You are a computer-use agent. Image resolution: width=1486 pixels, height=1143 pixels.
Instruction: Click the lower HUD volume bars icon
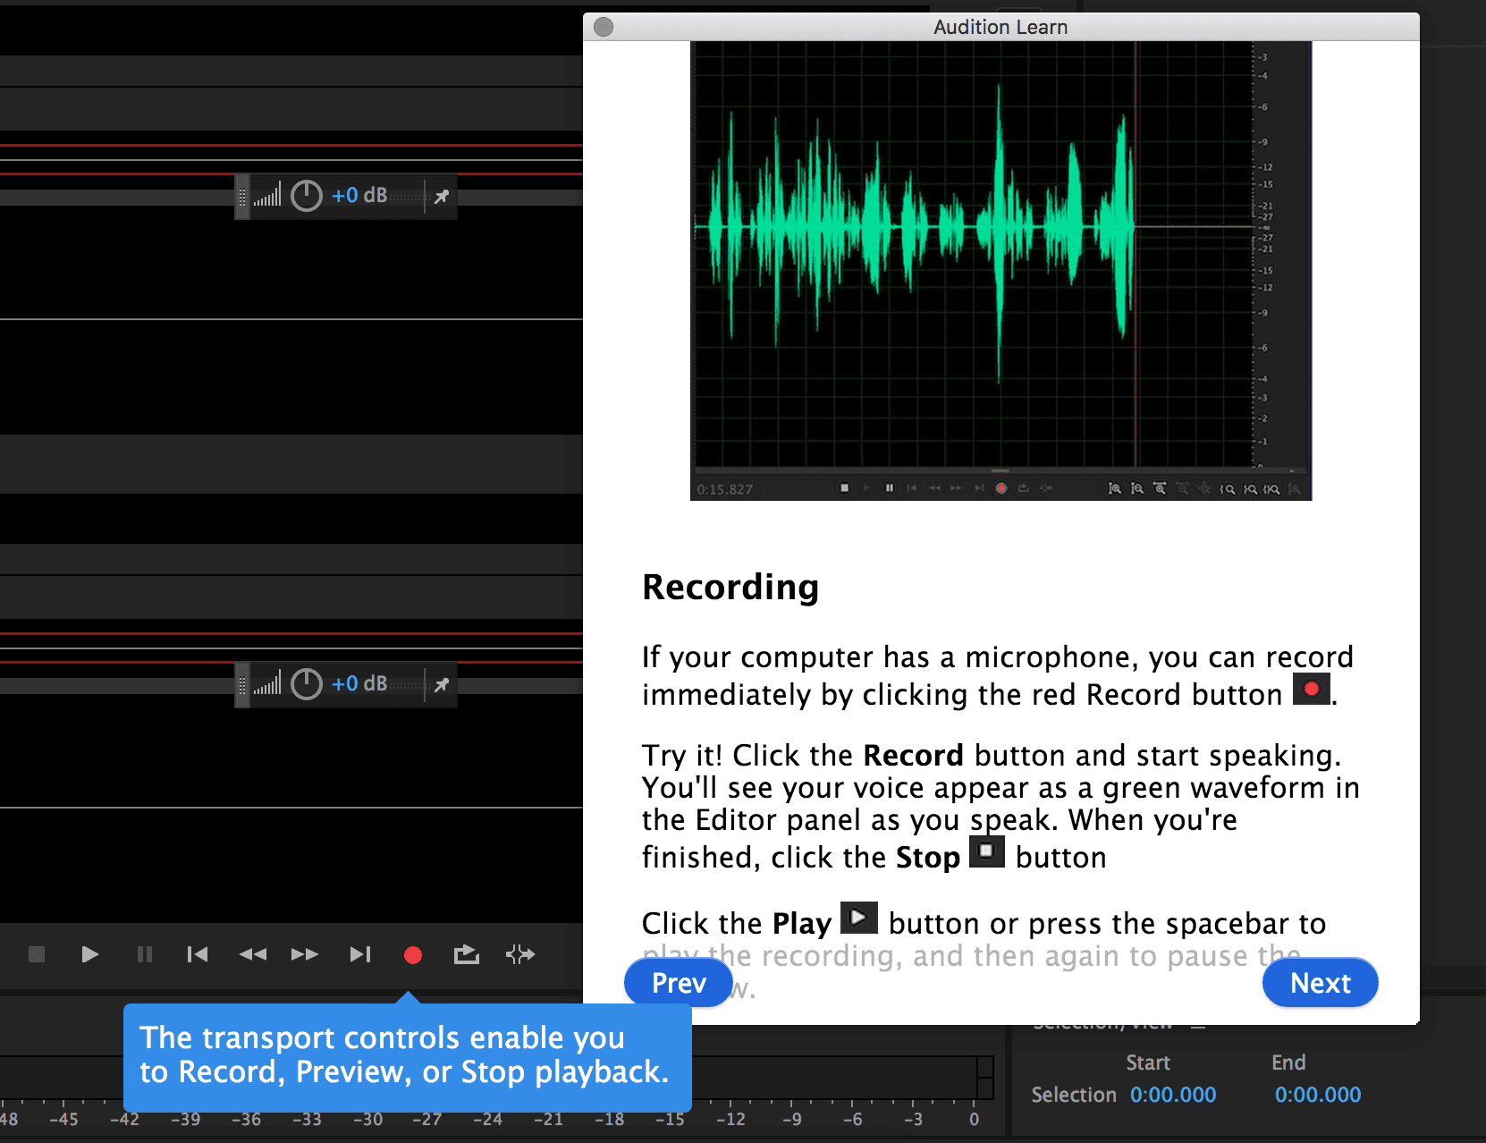coord(267,683)
